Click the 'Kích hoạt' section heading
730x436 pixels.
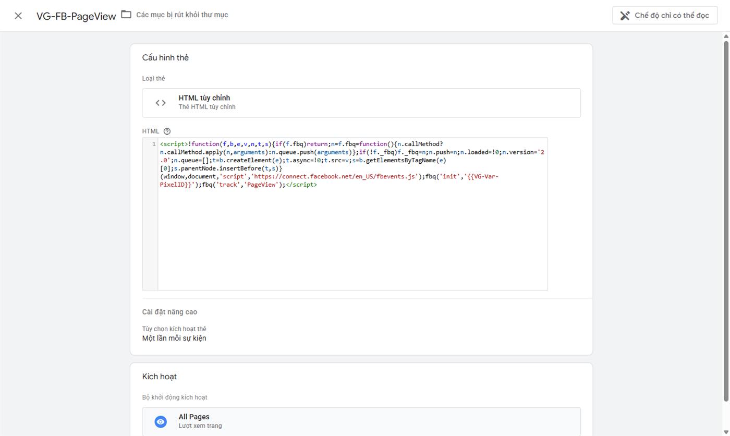pos(160,377)
